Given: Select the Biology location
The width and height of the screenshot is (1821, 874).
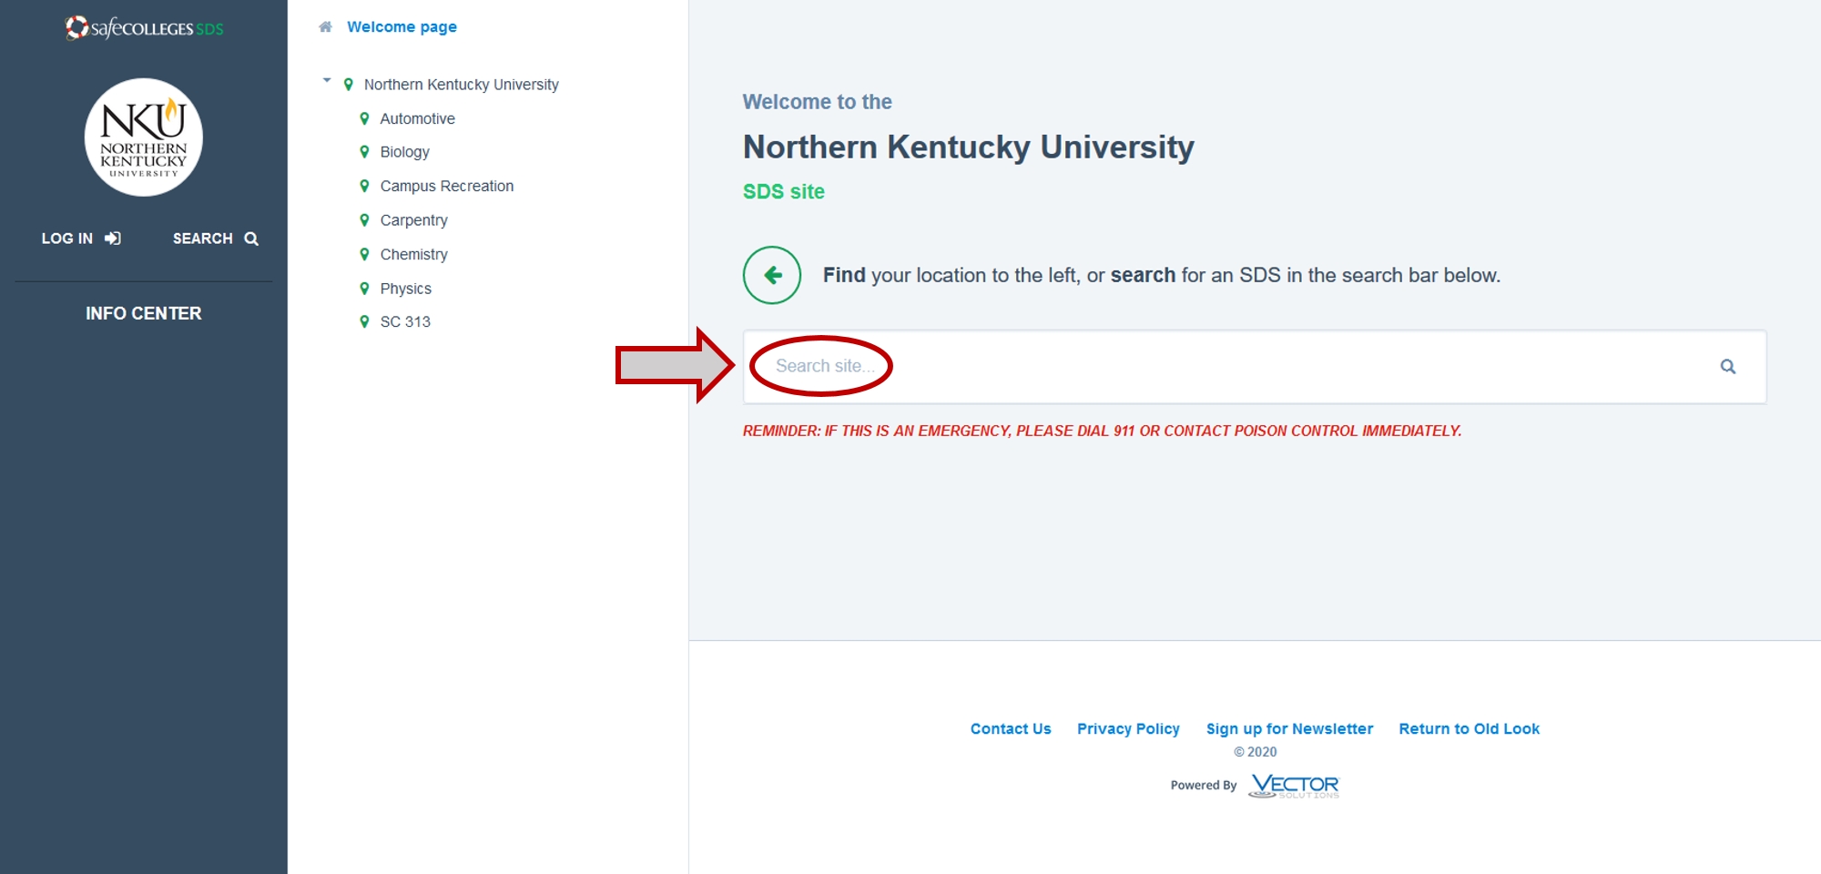Looking at the screenshot, I should tap(404, 152).
